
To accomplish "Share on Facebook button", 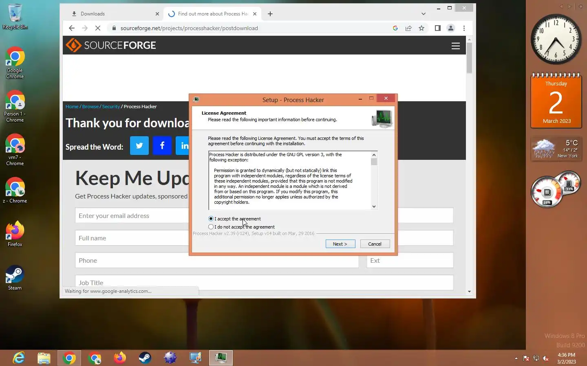I will tap(162, 146).
